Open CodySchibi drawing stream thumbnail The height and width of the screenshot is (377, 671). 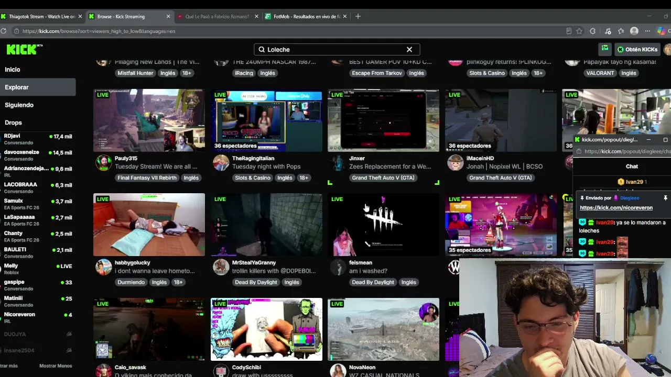pos(266,329)
